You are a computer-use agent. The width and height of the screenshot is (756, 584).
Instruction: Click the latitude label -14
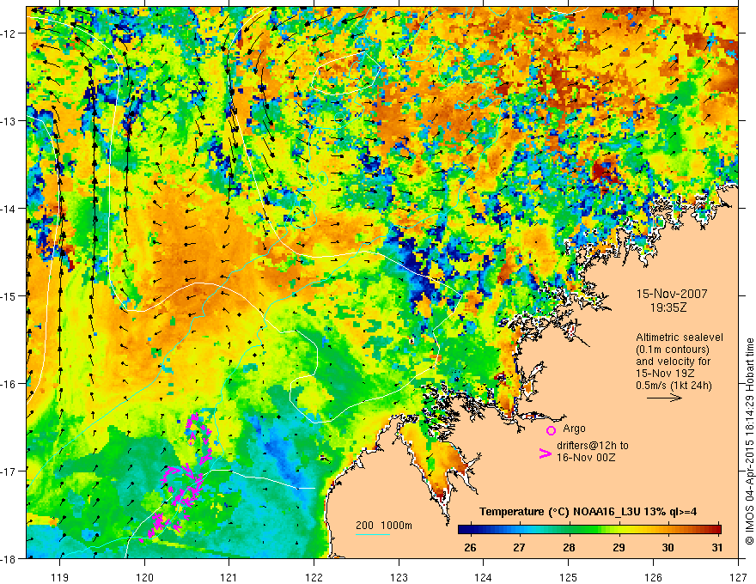pyautogui.click(x=9, y=209)
